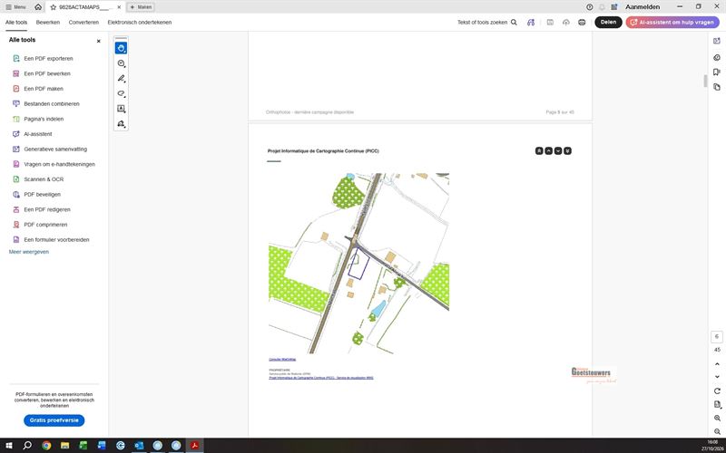Open File Explorer from taskbar

point(64,446)
